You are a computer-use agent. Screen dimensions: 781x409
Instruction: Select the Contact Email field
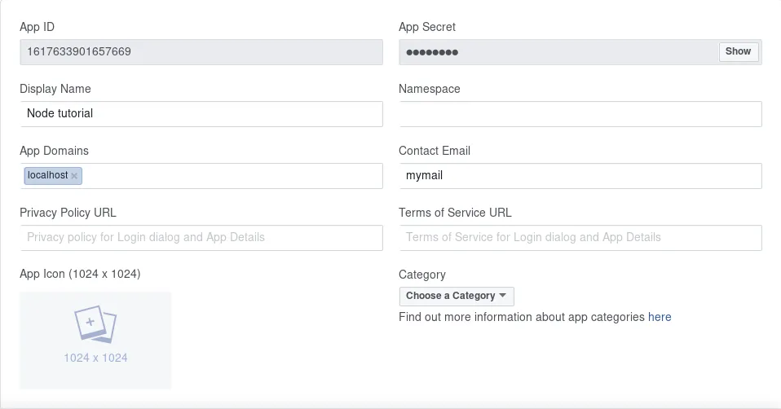pos(580,176)
